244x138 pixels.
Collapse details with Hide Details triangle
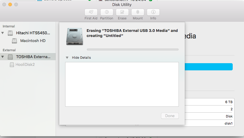67,58
